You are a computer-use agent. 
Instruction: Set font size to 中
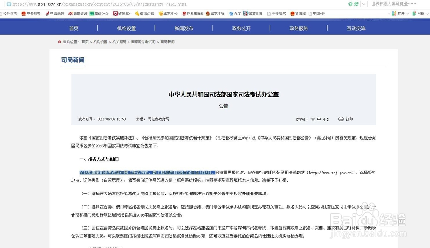point(319,119)
